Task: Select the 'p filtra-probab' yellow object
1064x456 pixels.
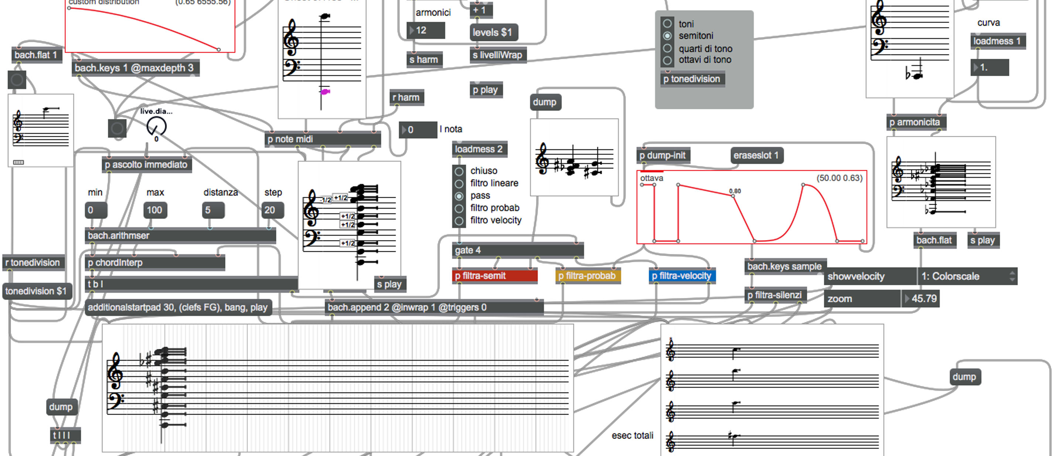Action: [x=588, y=276]
